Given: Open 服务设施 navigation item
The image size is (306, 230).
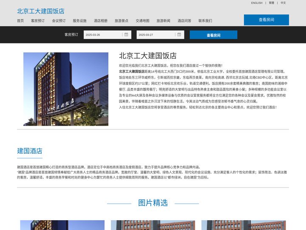Looking at the screenshot, I should (79, 20).
